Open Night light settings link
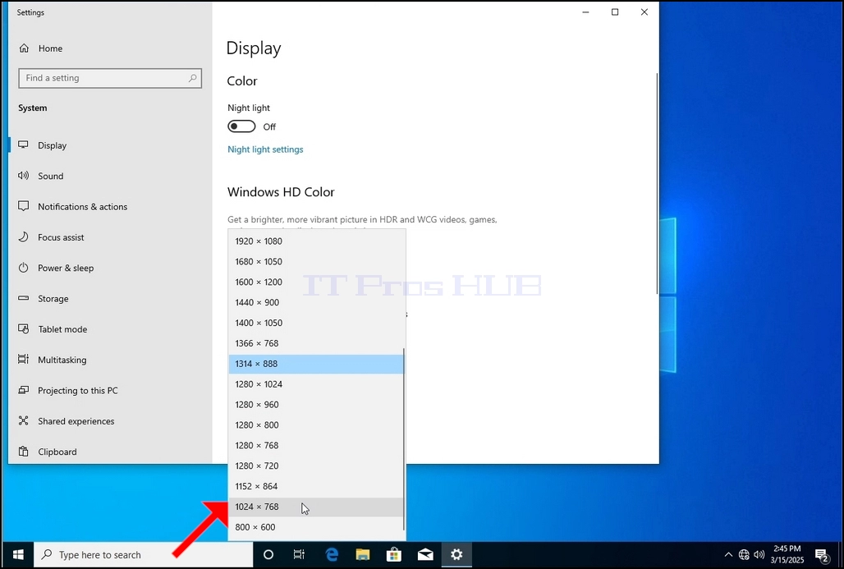This screenshot has height=569, width=844. pos(265,149)
